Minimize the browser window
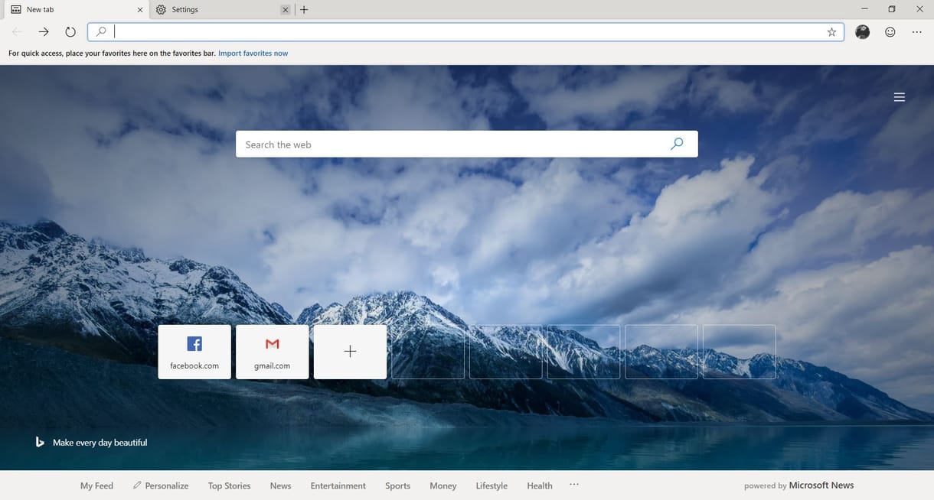 coord(864,9)
